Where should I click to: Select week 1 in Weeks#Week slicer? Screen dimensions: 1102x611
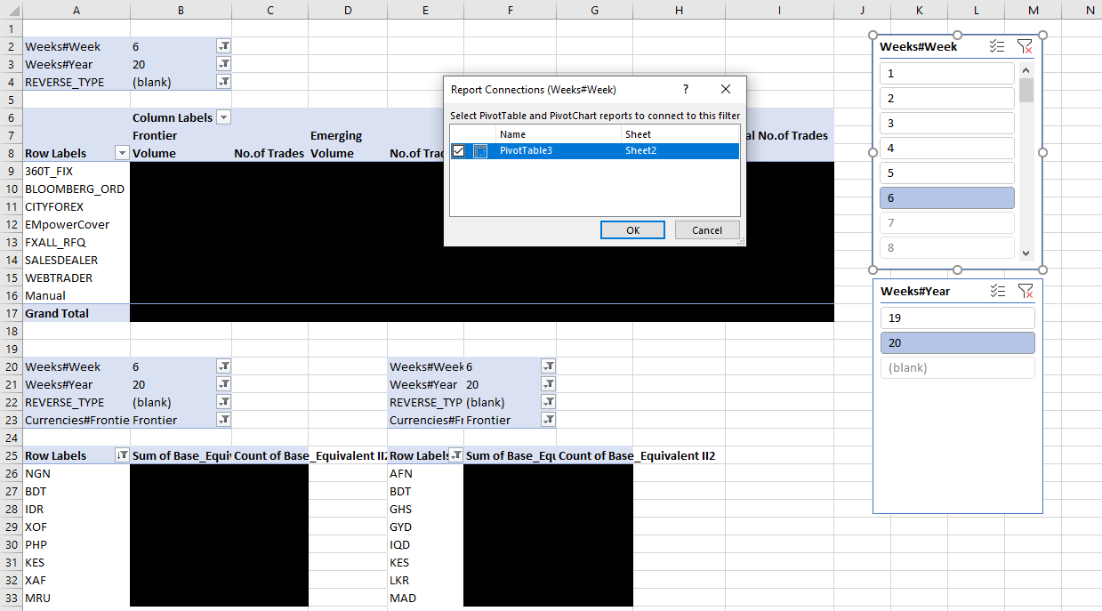coord(946,74)
